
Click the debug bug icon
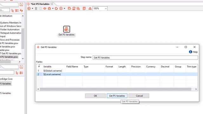tap(49, 9)
